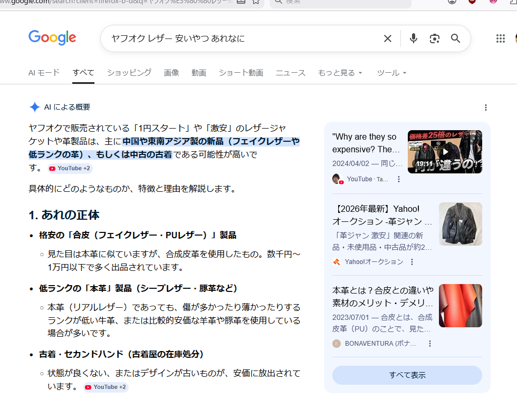This screenshot has width=517, height=400.
Task: Start voice search with microphone icon
Action: click(414, 38)
